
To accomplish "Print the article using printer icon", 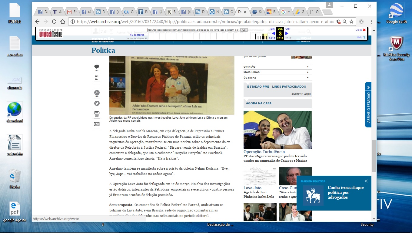I will 97,114.
